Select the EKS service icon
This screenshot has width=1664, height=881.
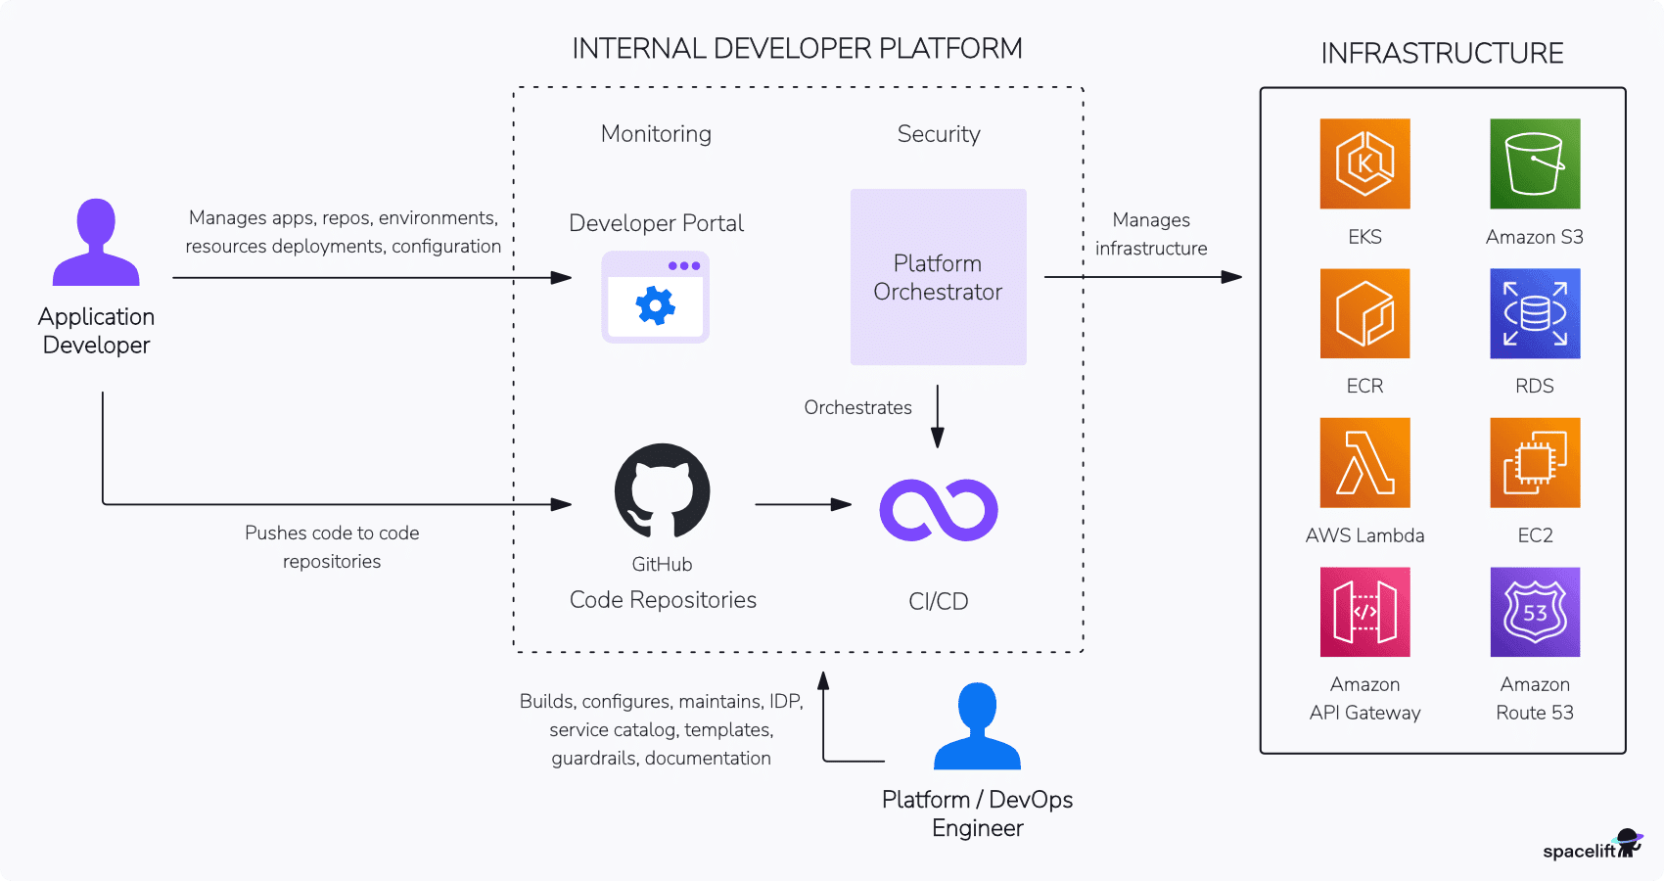coord(1364,164)
